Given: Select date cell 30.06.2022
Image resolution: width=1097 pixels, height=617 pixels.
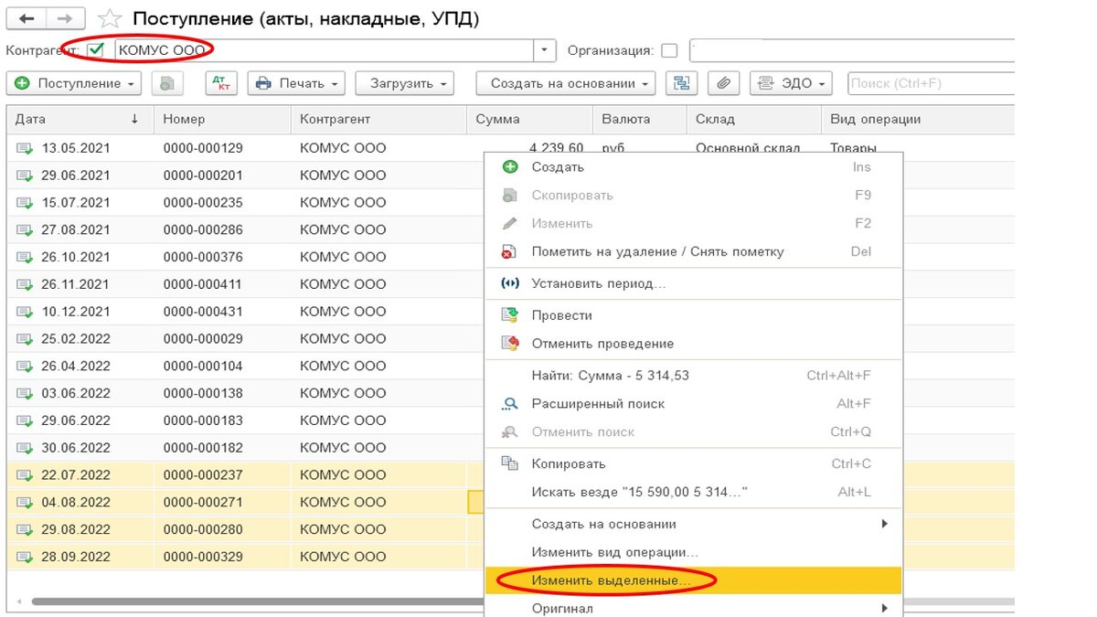Looking at the screenshot, I should pos(76,448).
